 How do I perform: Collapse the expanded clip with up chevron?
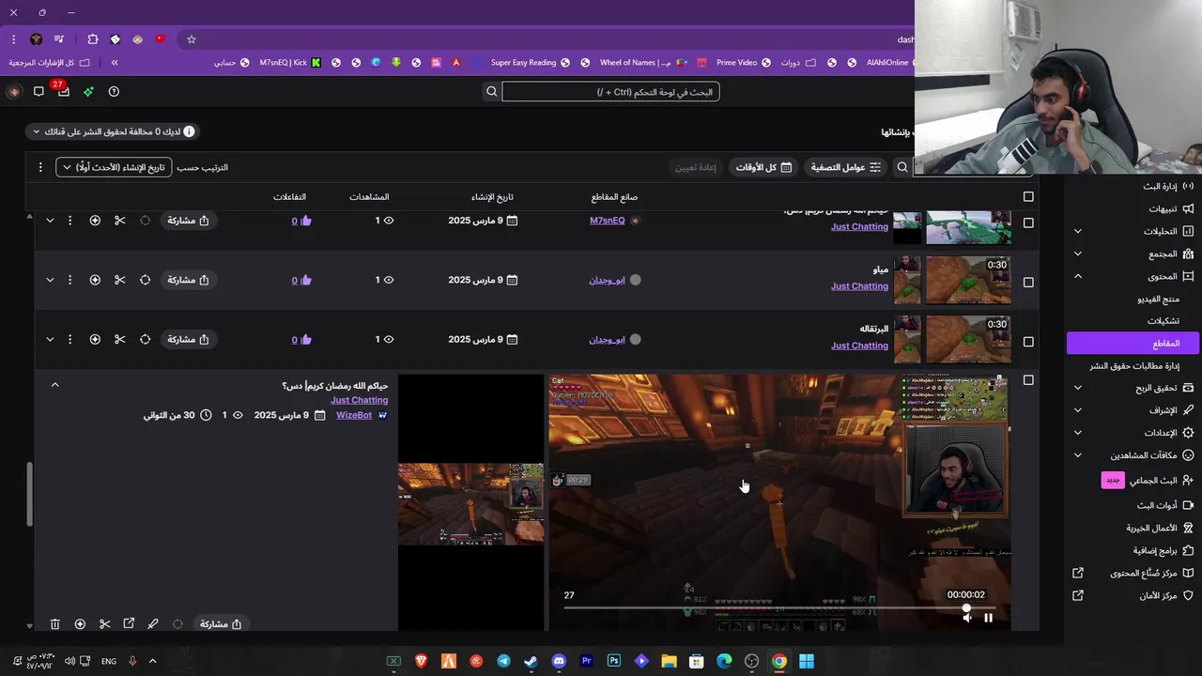54,385
